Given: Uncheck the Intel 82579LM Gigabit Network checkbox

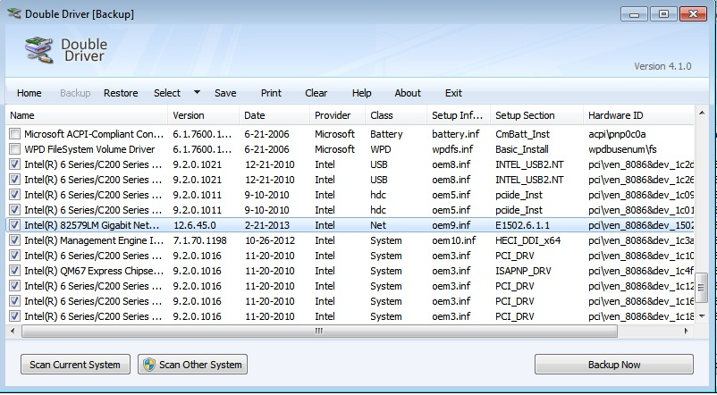Looking at the screenshot, I should point(14,225).
